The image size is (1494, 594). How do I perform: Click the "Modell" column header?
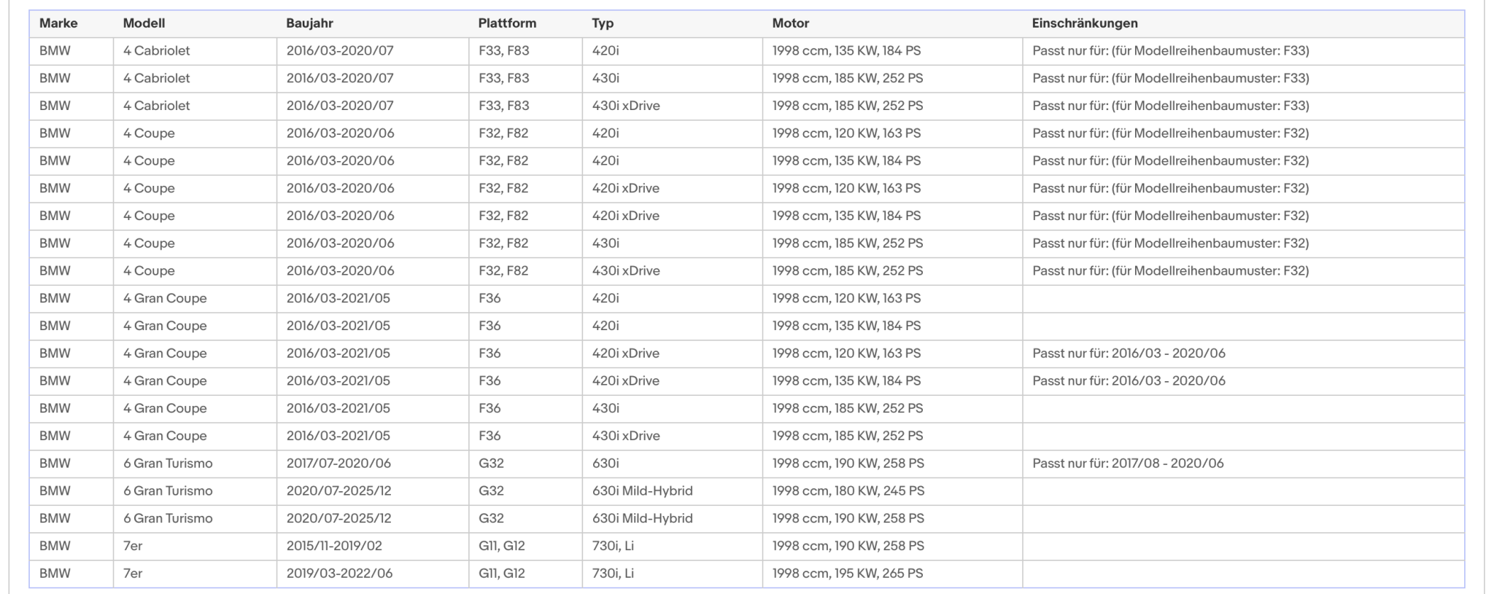click(144, 23)
